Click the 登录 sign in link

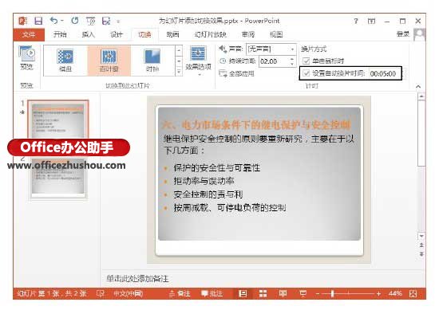click(403, 34)
